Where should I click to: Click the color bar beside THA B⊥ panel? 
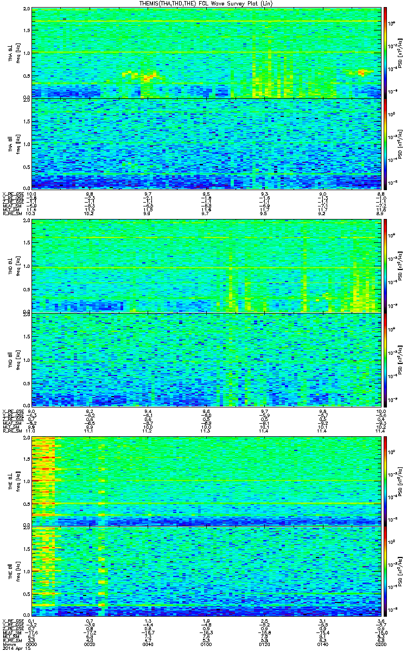[386, 53]
